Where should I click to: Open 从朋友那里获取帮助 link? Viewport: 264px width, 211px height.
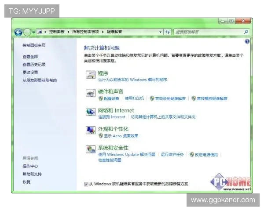[x=40, y=80]
